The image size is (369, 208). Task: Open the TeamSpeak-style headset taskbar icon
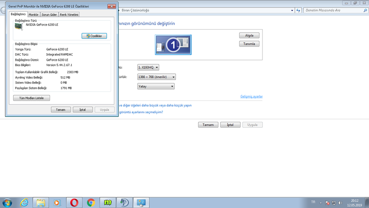coord(125,203)
